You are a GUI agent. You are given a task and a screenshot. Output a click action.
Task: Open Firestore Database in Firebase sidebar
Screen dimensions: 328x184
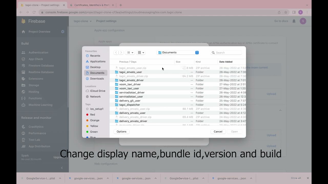point(41,66)
